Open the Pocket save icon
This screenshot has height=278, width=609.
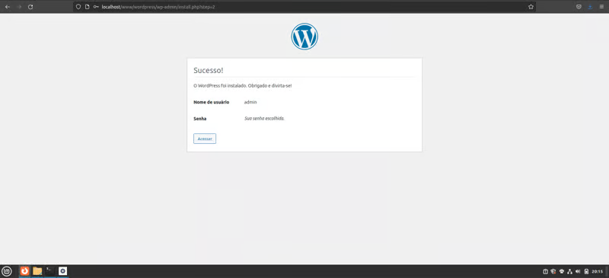[x=579, y=7]
